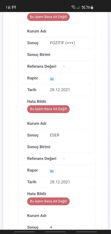
Task: Click 'Bu İşlem Bana Ait Değil!' under ESER entry
Action: pyautogui.click(x=48, y=201)
